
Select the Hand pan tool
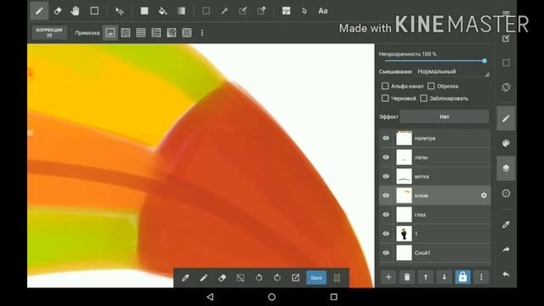tap(75, 11)
